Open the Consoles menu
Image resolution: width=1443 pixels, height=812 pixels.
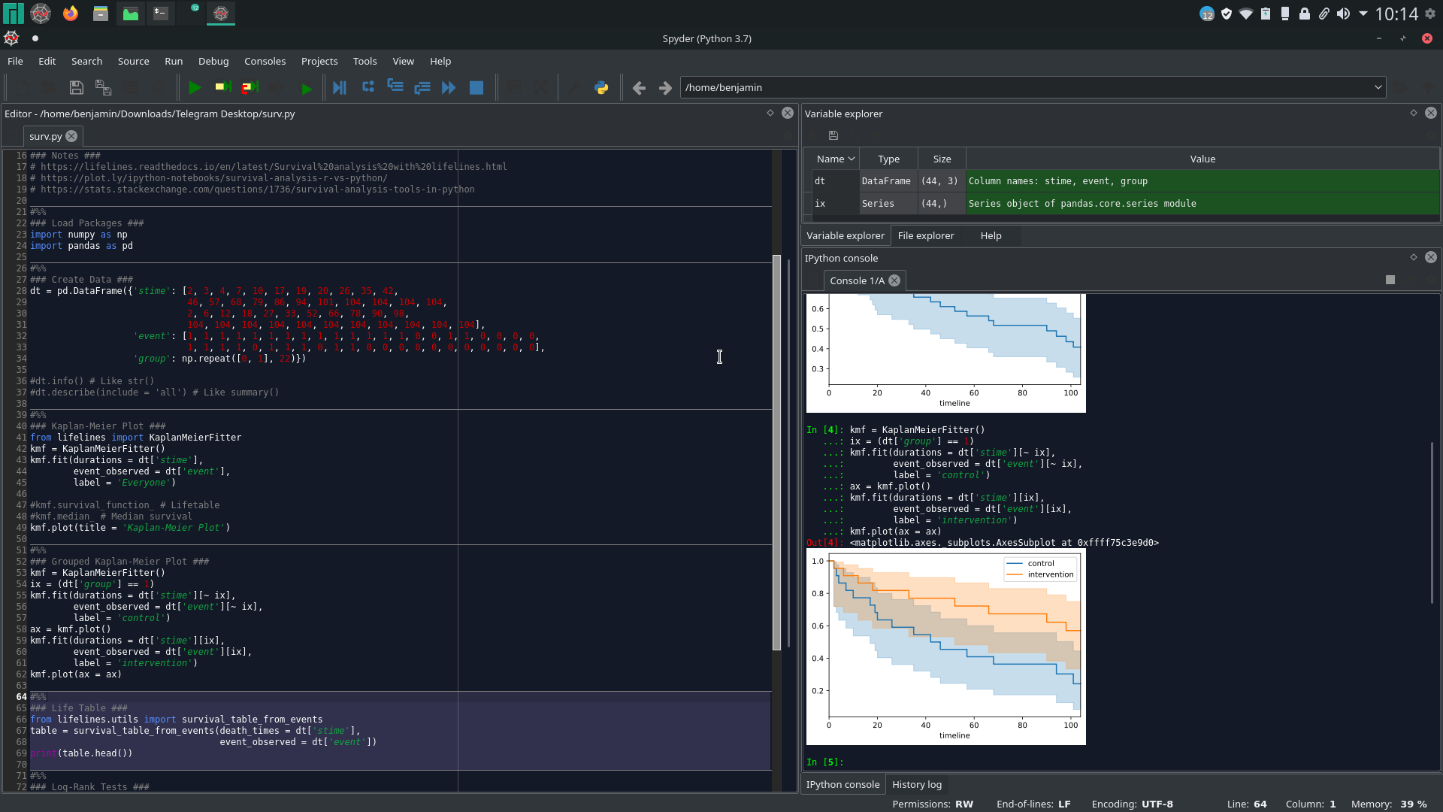pos(265,61)
